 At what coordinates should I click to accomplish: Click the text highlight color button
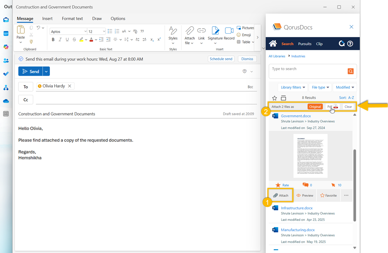[81, 40]
